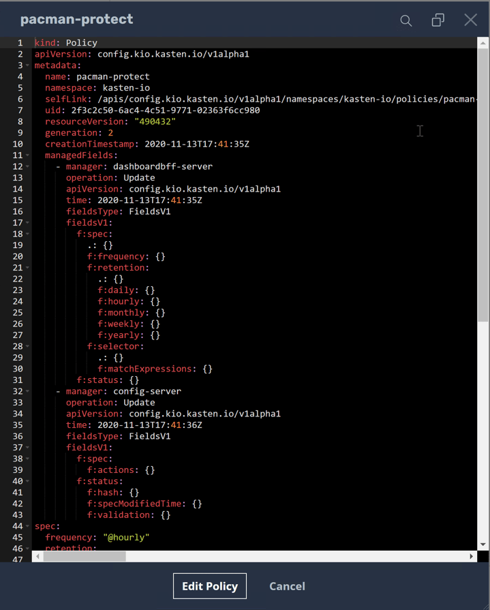
Task: Click the vertical scrollbar down arrow
Action: [483, 545]
